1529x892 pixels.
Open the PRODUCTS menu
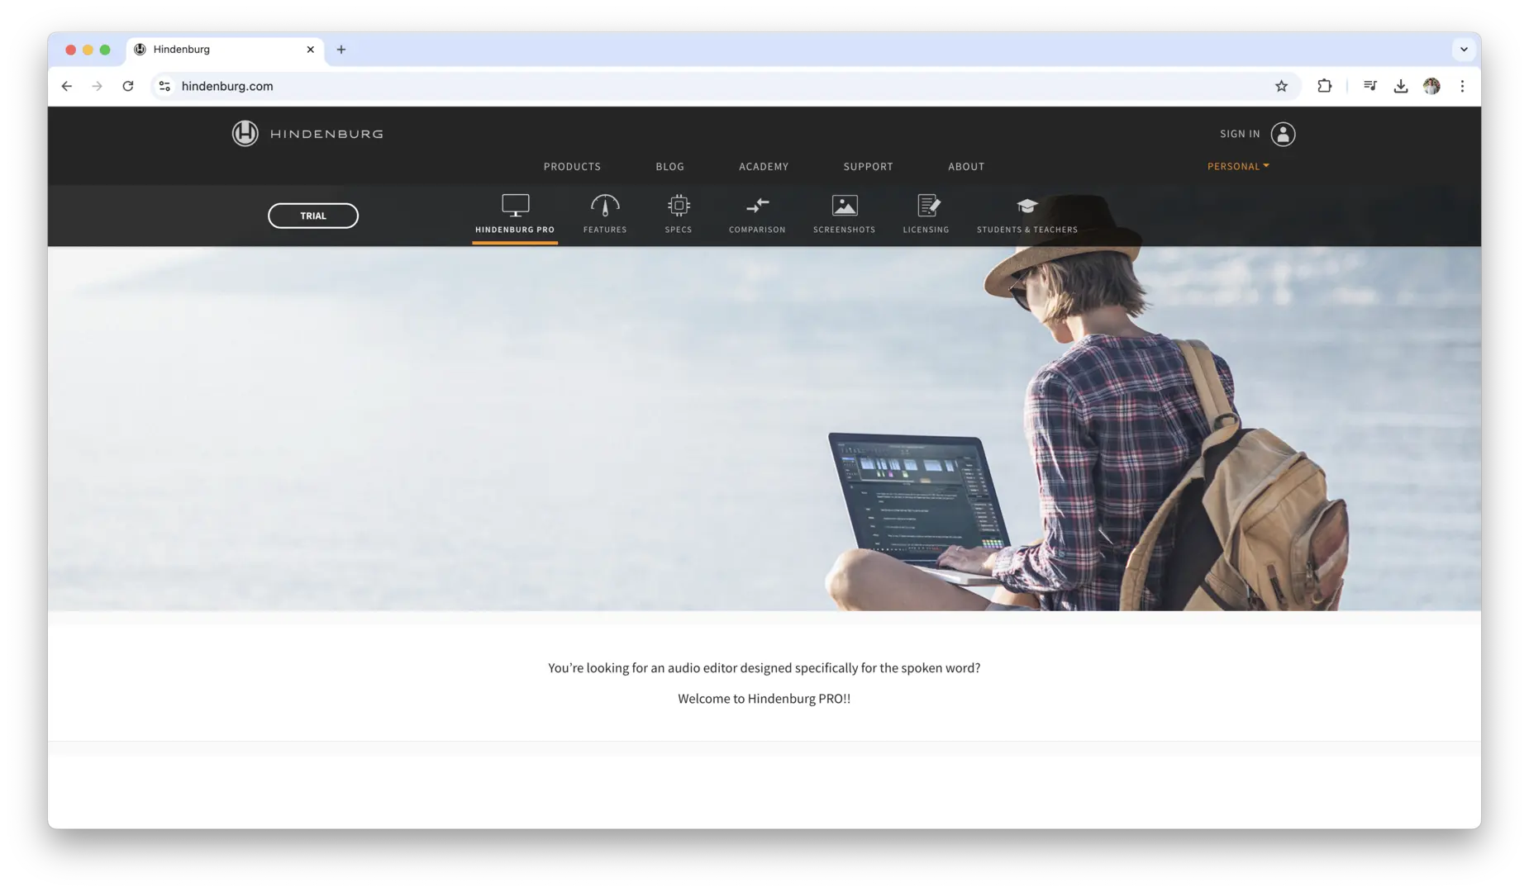tap(572, 167)
